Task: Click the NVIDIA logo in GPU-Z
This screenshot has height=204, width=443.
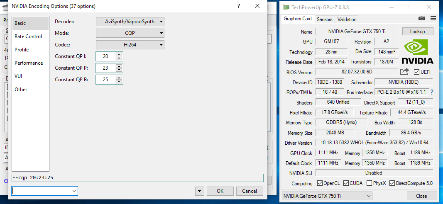Action: pos(417,52)
